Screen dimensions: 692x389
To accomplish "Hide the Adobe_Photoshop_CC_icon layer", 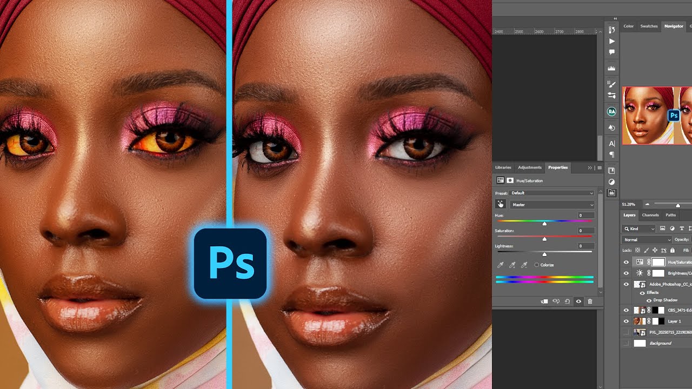I will tap(626, 284).
